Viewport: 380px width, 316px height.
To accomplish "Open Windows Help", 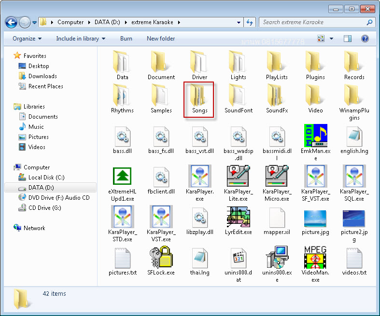I will (x=365, y=39).
